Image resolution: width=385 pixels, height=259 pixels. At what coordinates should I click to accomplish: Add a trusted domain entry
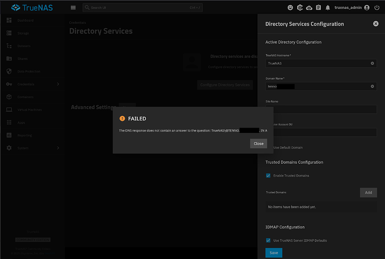point(368,192)
